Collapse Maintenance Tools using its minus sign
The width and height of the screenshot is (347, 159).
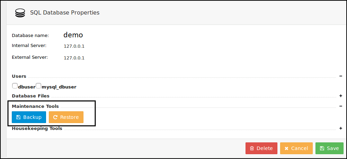click(341, 106)
